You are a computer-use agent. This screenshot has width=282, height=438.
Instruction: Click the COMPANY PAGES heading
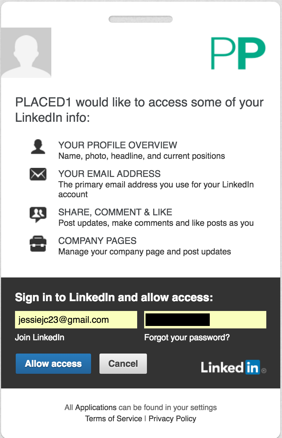point(97,241)
